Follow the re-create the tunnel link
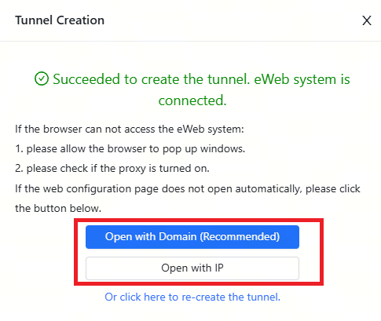Screen dimensions: 381x321 tap(192, 297)
